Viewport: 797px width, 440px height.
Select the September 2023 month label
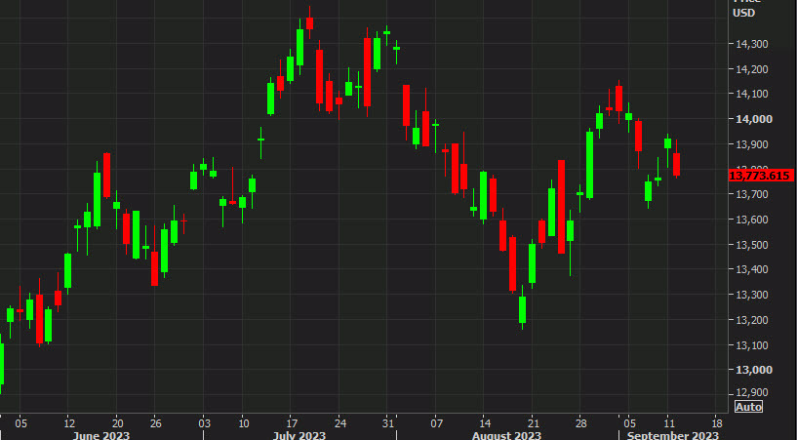coord(673,435)
